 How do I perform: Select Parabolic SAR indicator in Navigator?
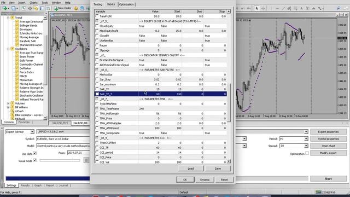(27, 41)
